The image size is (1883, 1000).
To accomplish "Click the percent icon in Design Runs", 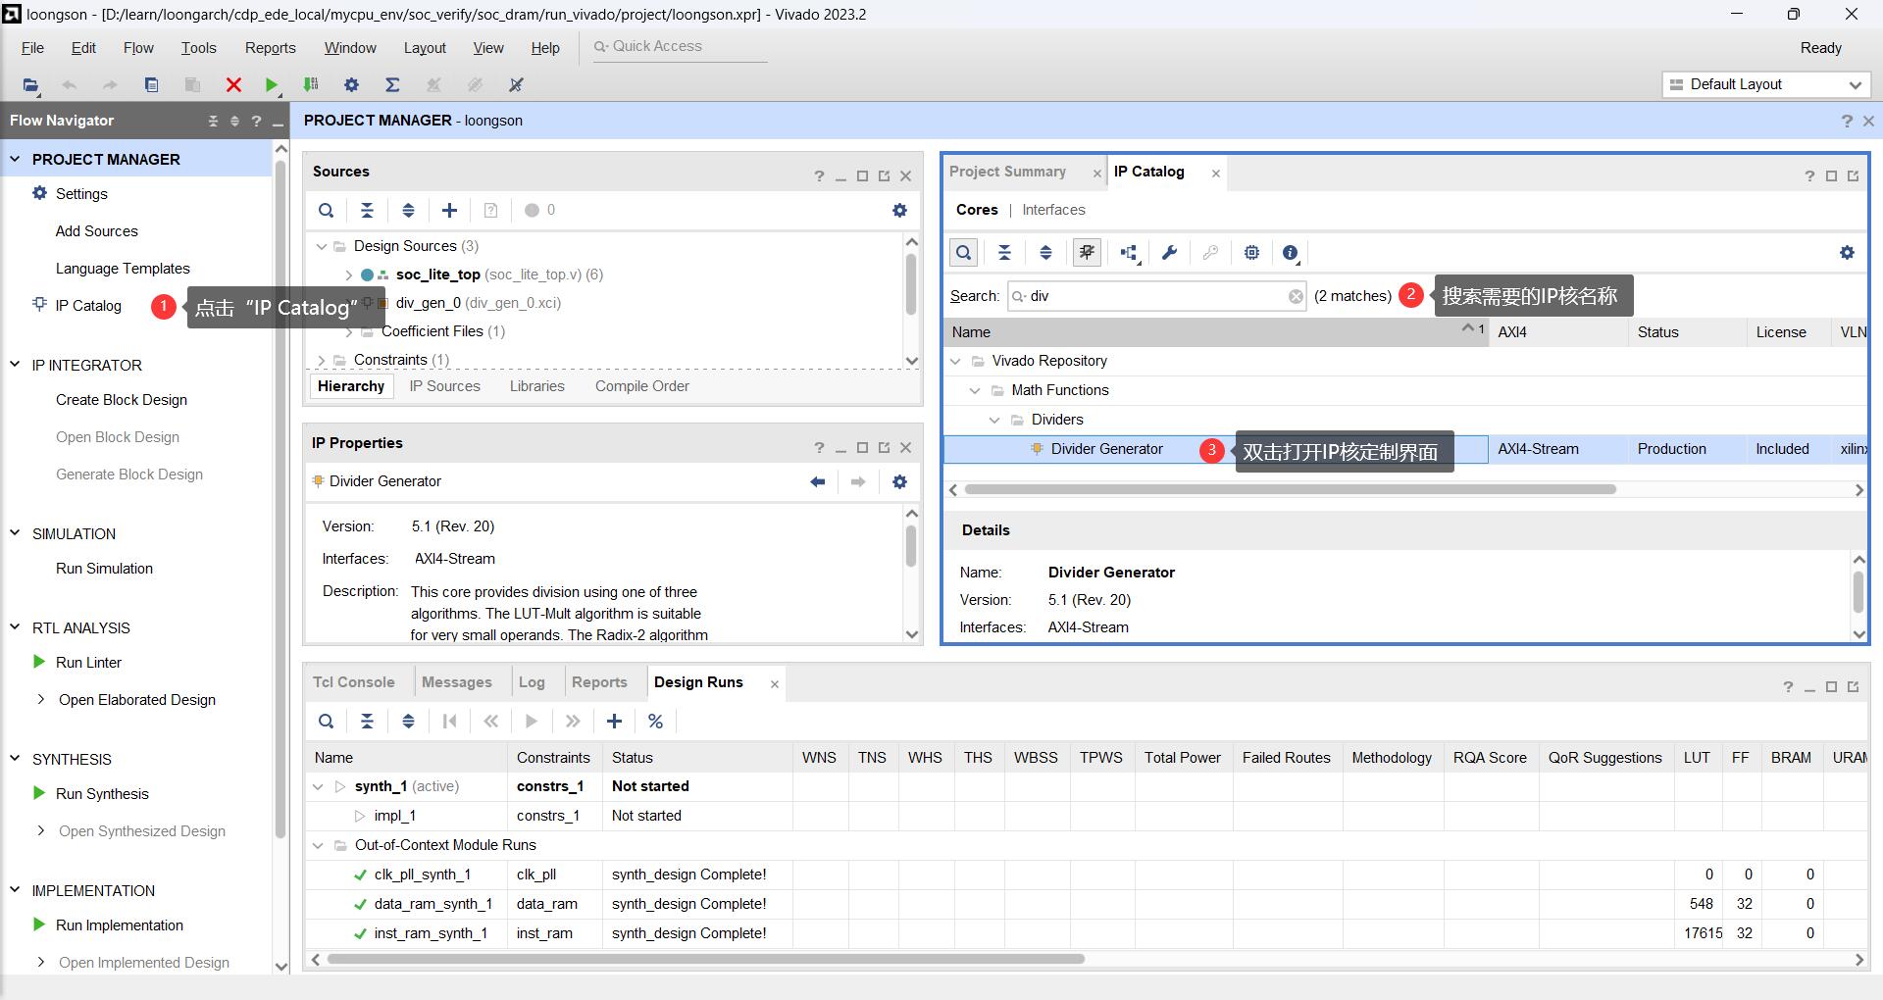I will click(x=655, y=722).
